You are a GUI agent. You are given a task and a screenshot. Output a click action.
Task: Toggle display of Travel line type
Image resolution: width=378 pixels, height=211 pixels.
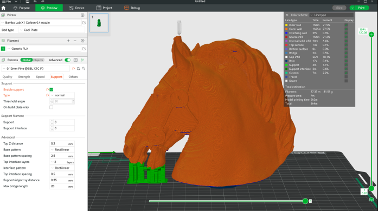click(x=346, y=77)
